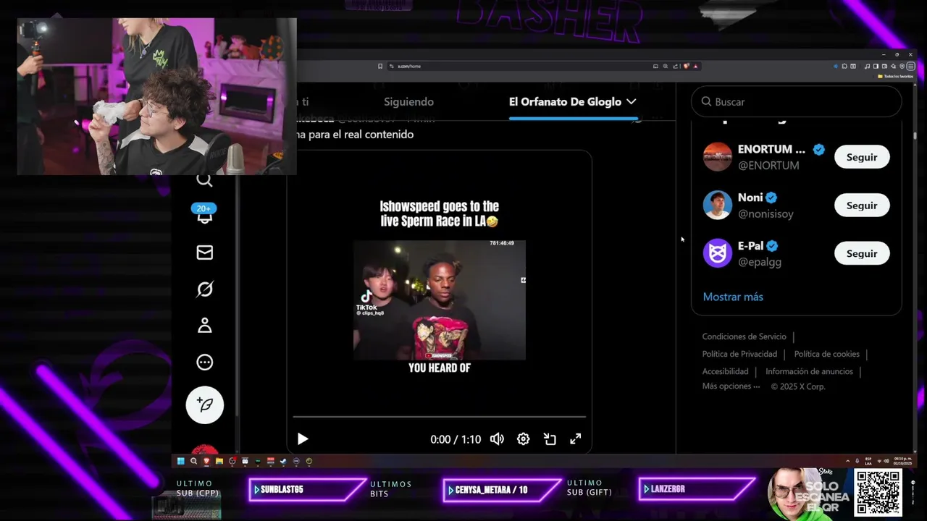Open the Messages envelope icon

(205, 253)
